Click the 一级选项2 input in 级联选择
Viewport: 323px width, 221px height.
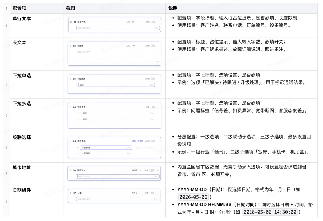point(106,153)
